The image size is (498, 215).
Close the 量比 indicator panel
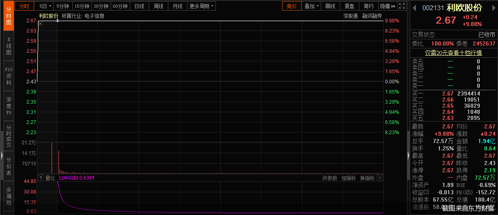coord(380,178)
